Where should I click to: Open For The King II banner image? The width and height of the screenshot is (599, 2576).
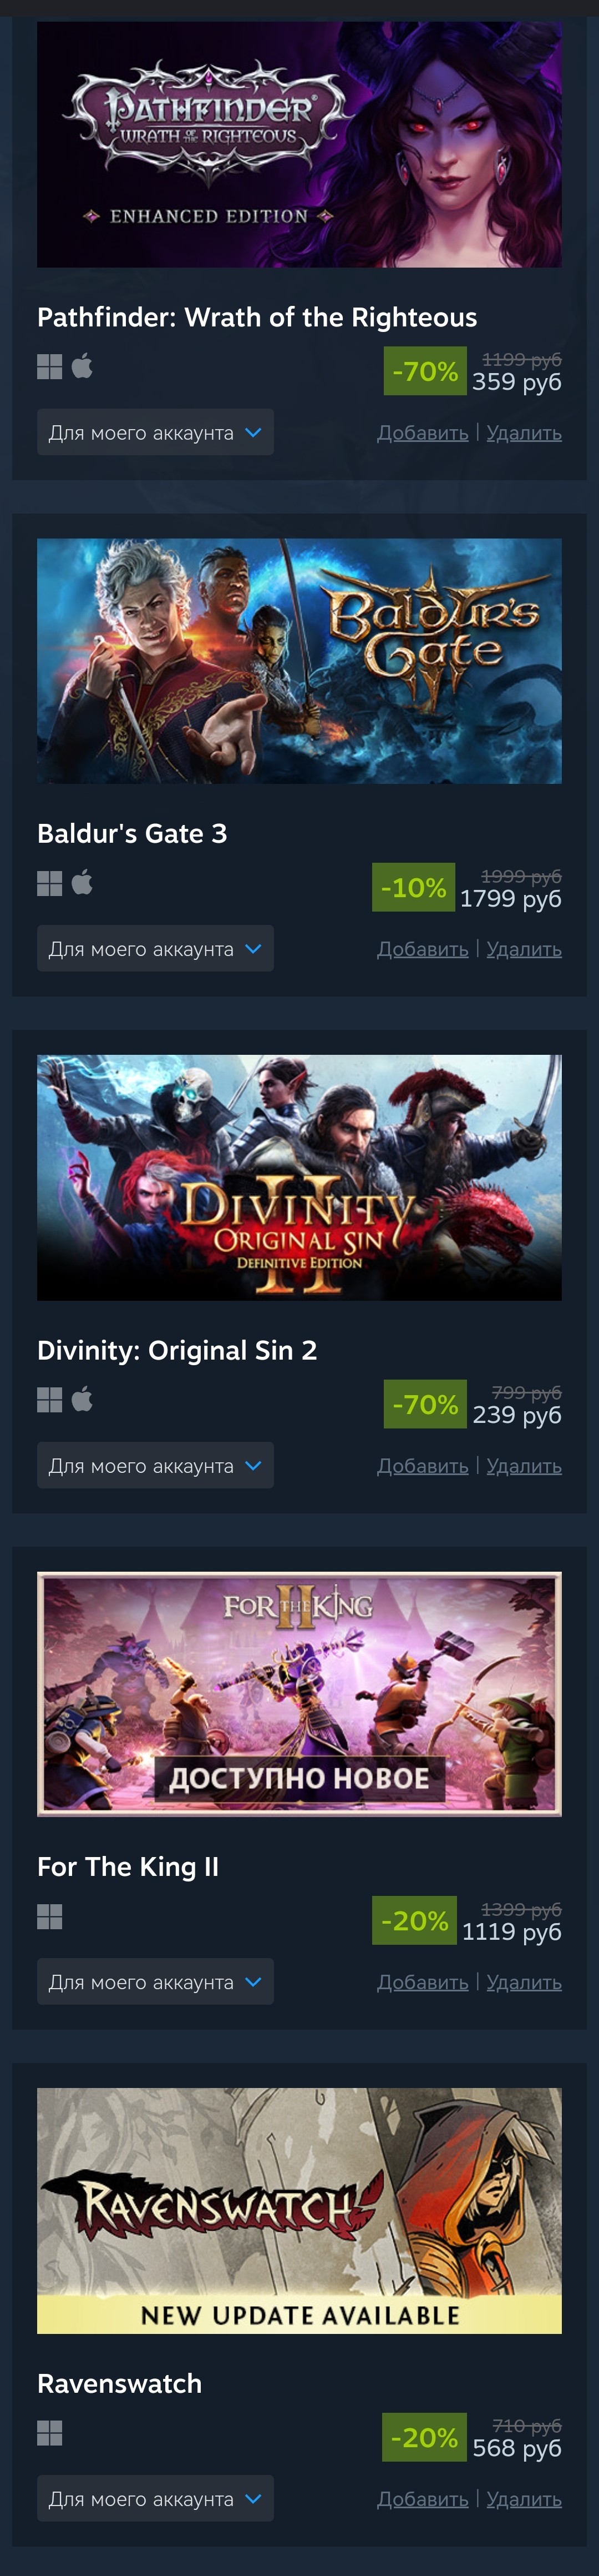point(299,1694)
